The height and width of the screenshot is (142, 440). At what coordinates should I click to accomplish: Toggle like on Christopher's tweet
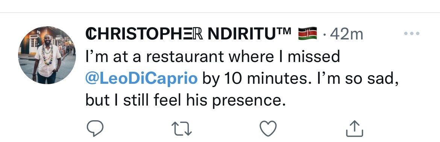coord(268,128)
